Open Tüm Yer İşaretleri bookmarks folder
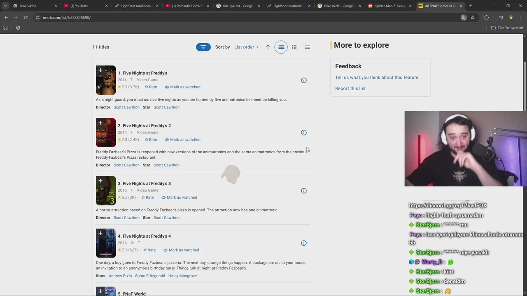 pyautogui.click(x=507, y=28)
